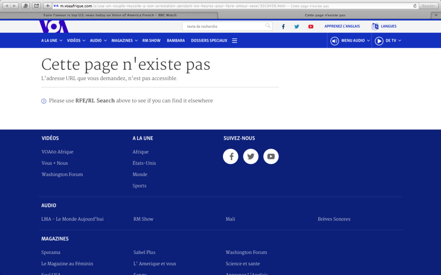This screenshot has width=441, height=275.
Task: Open the APPRENEZ L'ANGLAIS link
Action: tap(342, 26)
